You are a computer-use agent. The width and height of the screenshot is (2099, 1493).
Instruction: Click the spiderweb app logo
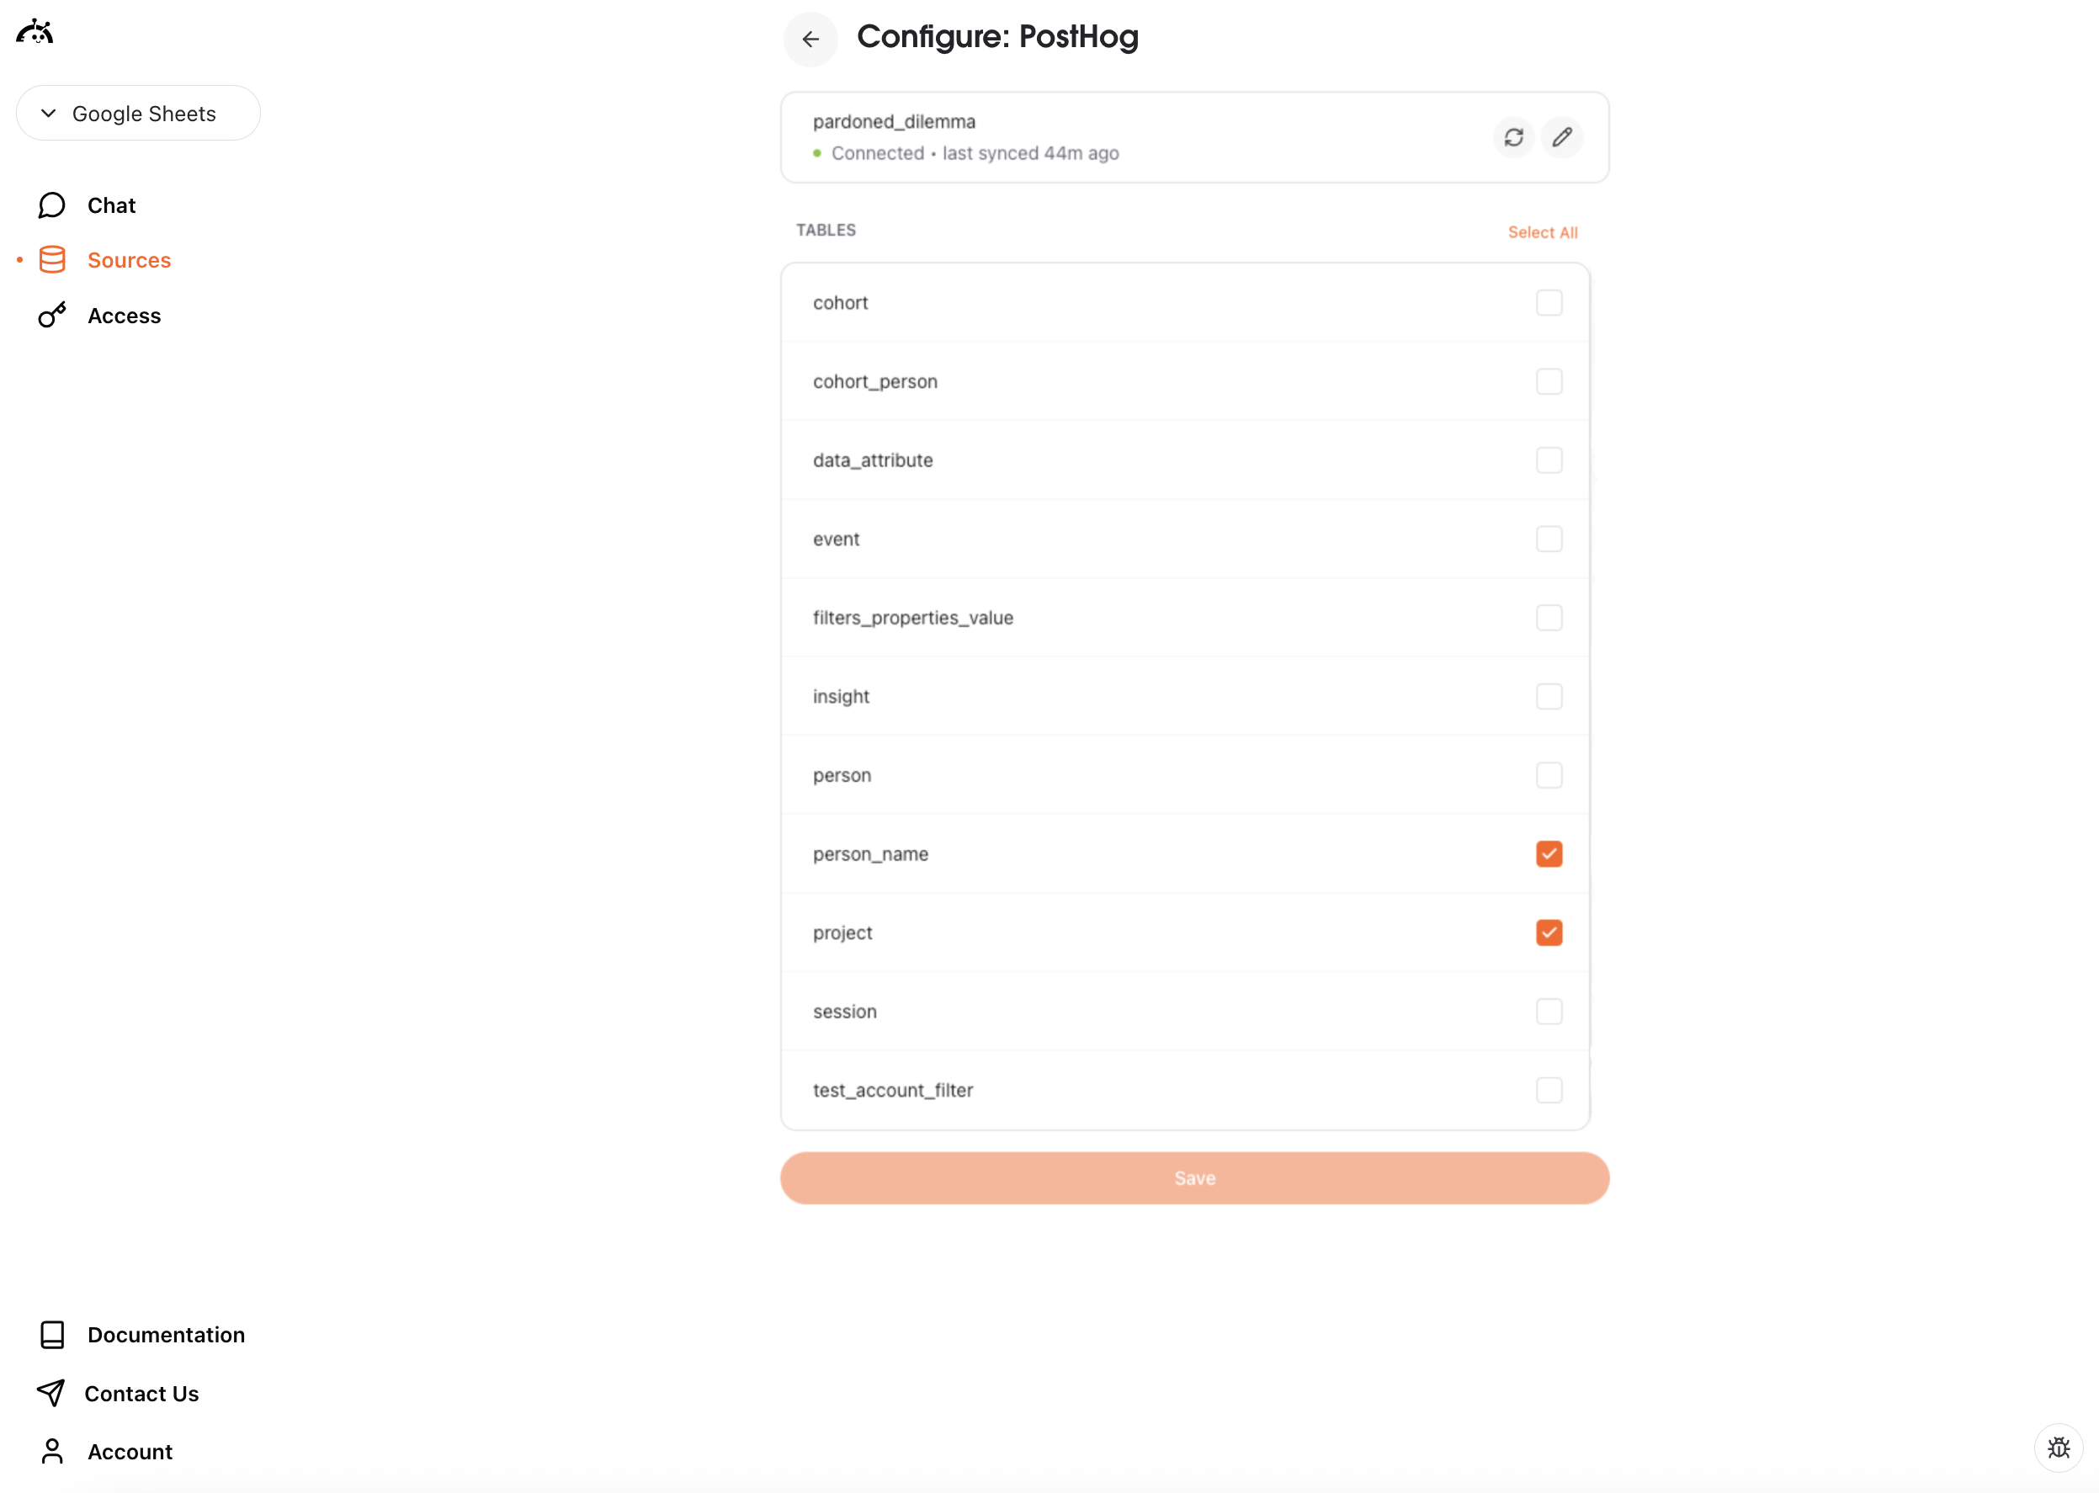(x=34, y=31)
